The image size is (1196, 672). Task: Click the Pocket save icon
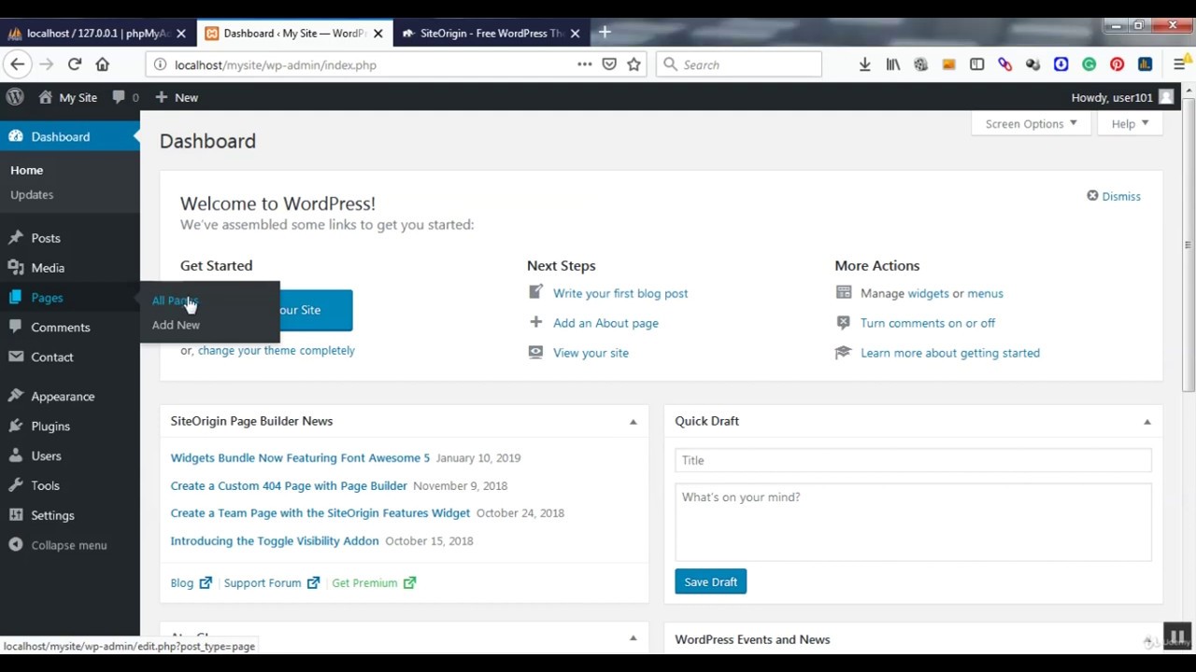point(609,64)
